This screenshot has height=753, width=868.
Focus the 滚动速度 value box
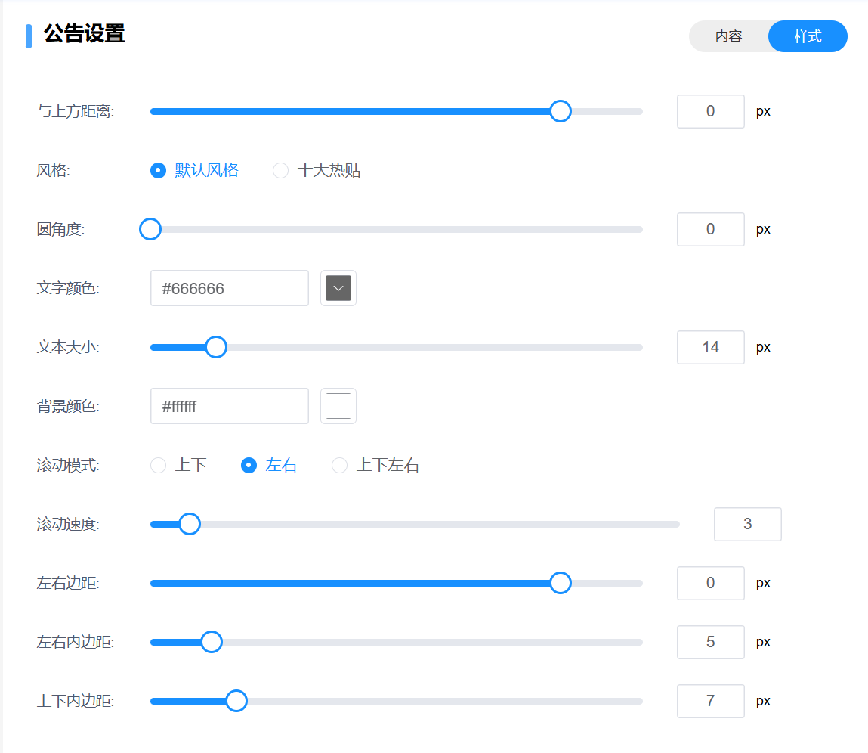coord(747,524)
